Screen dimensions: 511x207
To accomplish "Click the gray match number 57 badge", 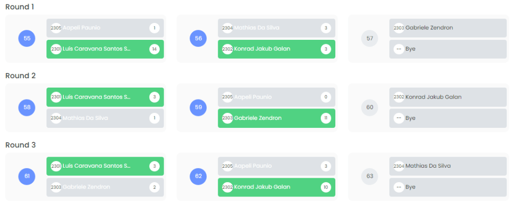I will 370,38.
